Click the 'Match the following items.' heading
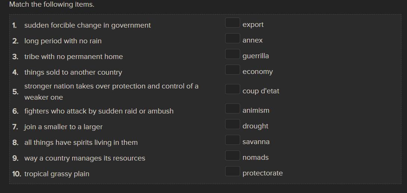407x193 pixels. coord(52,4)
